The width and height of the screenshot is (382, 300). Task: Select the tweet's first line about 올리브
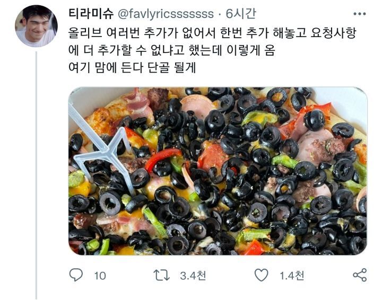click(x=212, y=33)
